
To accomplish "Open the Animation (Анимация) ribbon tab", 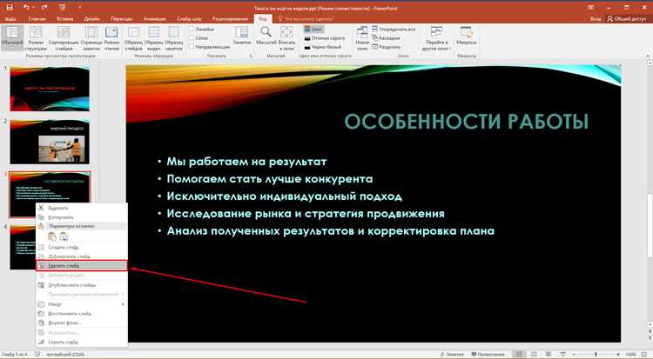I will pos(154,19).
